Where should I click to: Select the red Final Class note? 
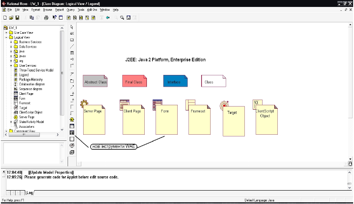135,81
